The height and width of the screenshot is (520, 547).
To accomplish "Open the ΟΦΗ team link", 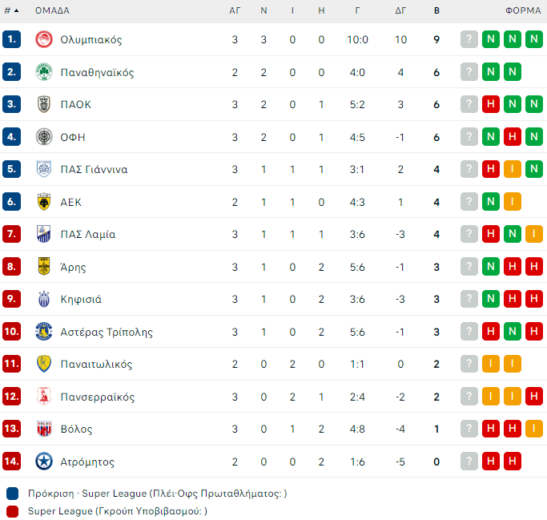I will tap(72, 137).
